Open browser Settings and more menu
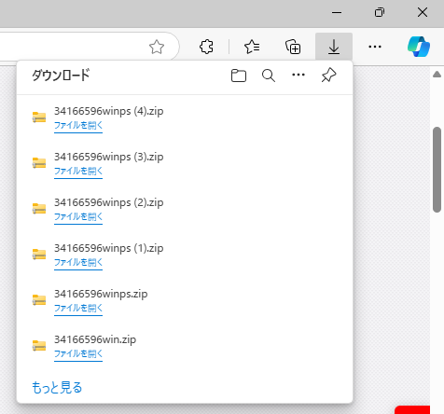This screenshot has height=414, width=444. tap(375, 47)
